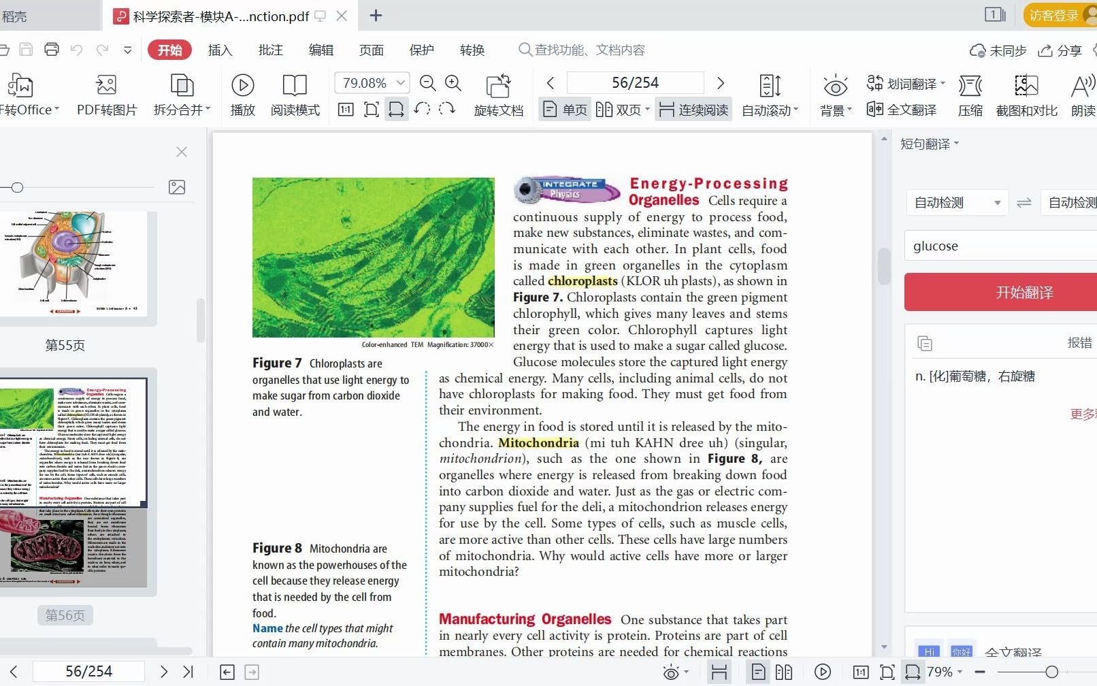Click the 全文翻译 toolbar button
1097x686 pixels.
[x=902, y=110]
